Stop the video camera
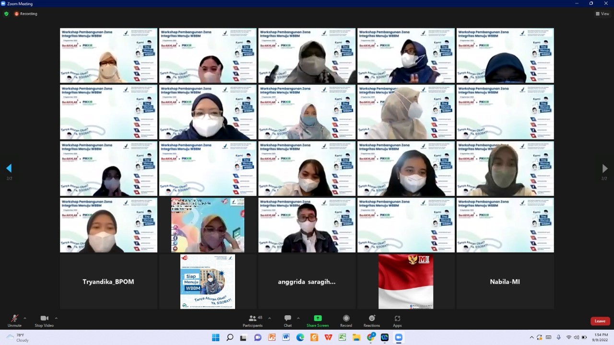Viewport: 614px width, 345px height. (44, 320)
